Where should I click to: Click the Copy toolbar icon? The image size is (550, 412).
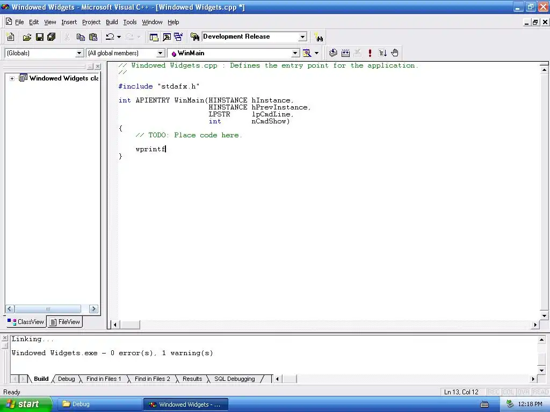[x=81, y=37]
